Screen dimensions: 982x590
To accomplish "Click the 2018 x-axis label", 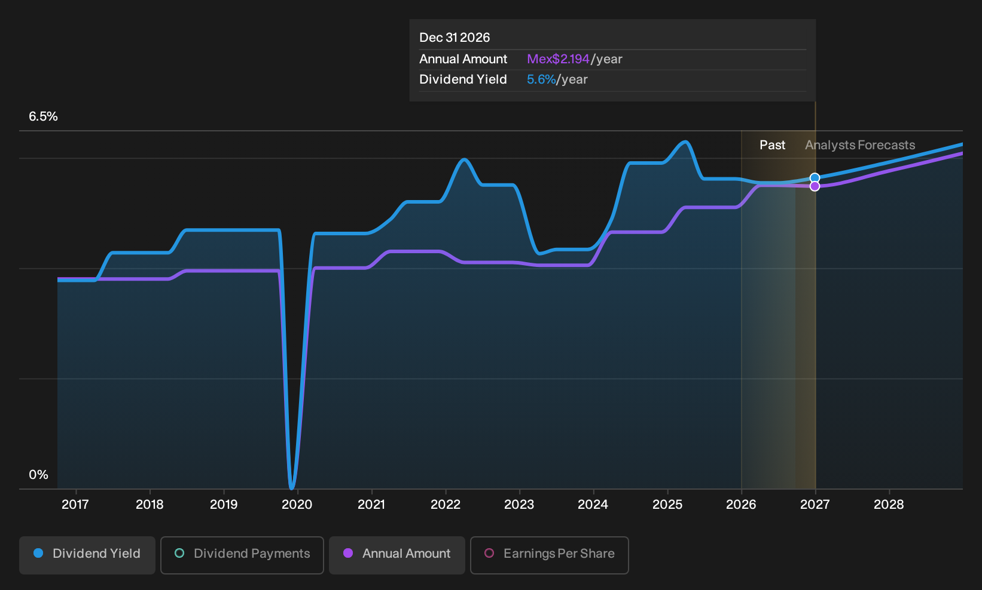I will [150, 505].
